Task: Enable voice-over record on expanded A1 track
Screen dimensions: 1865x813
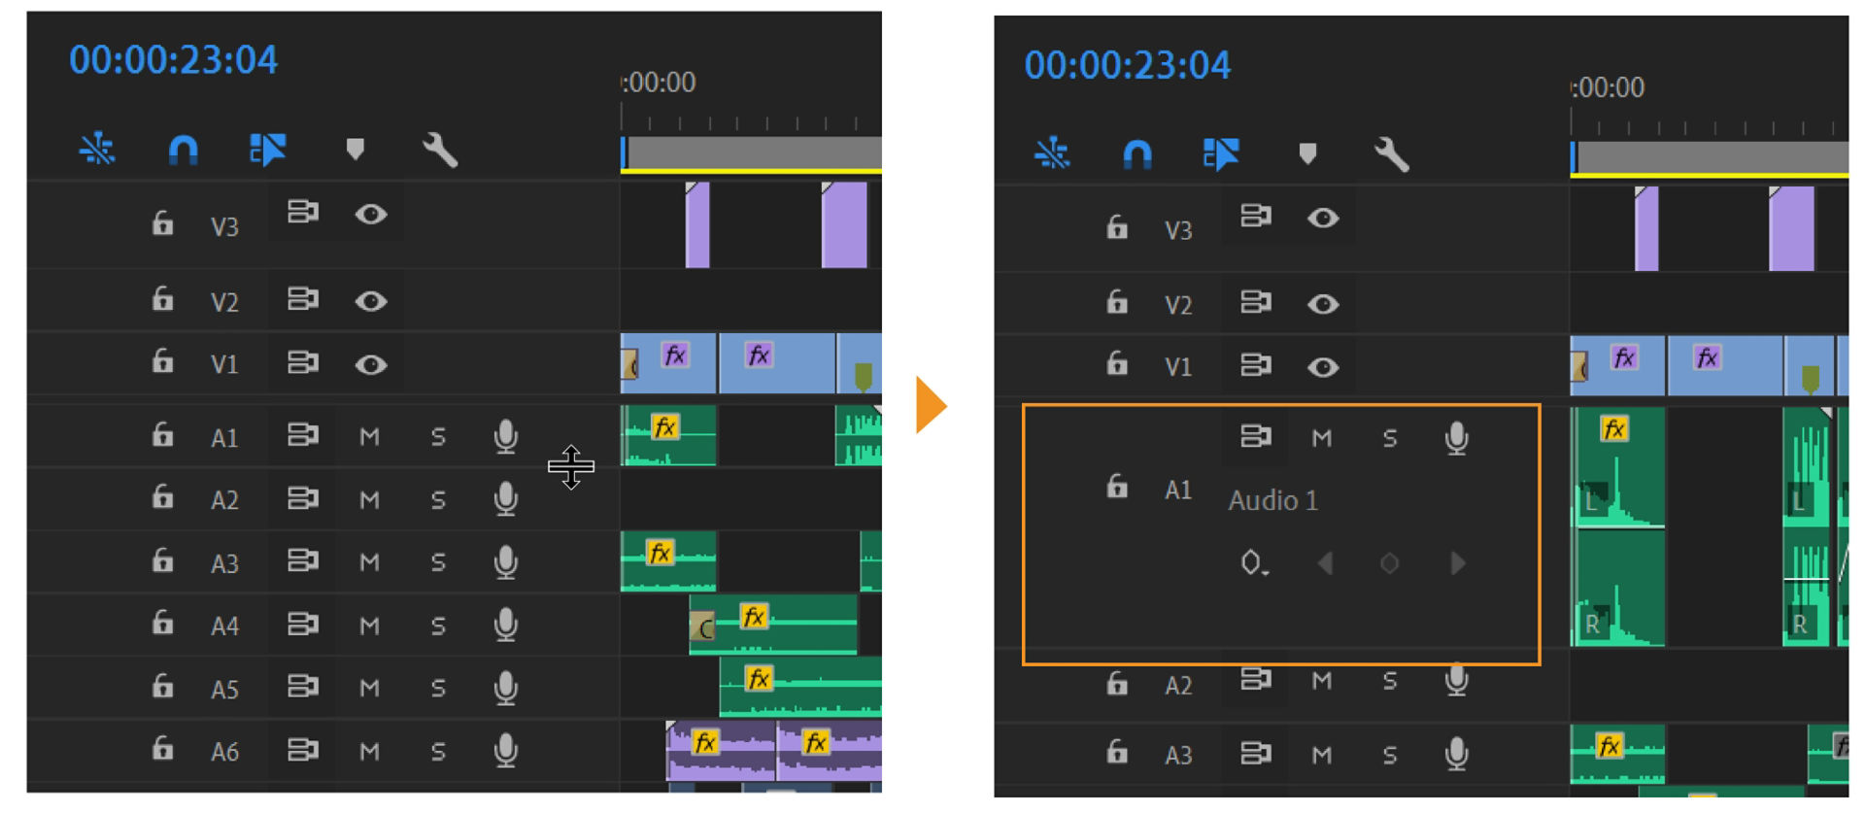Action: pyautogui.click(x=1456, y=438)
